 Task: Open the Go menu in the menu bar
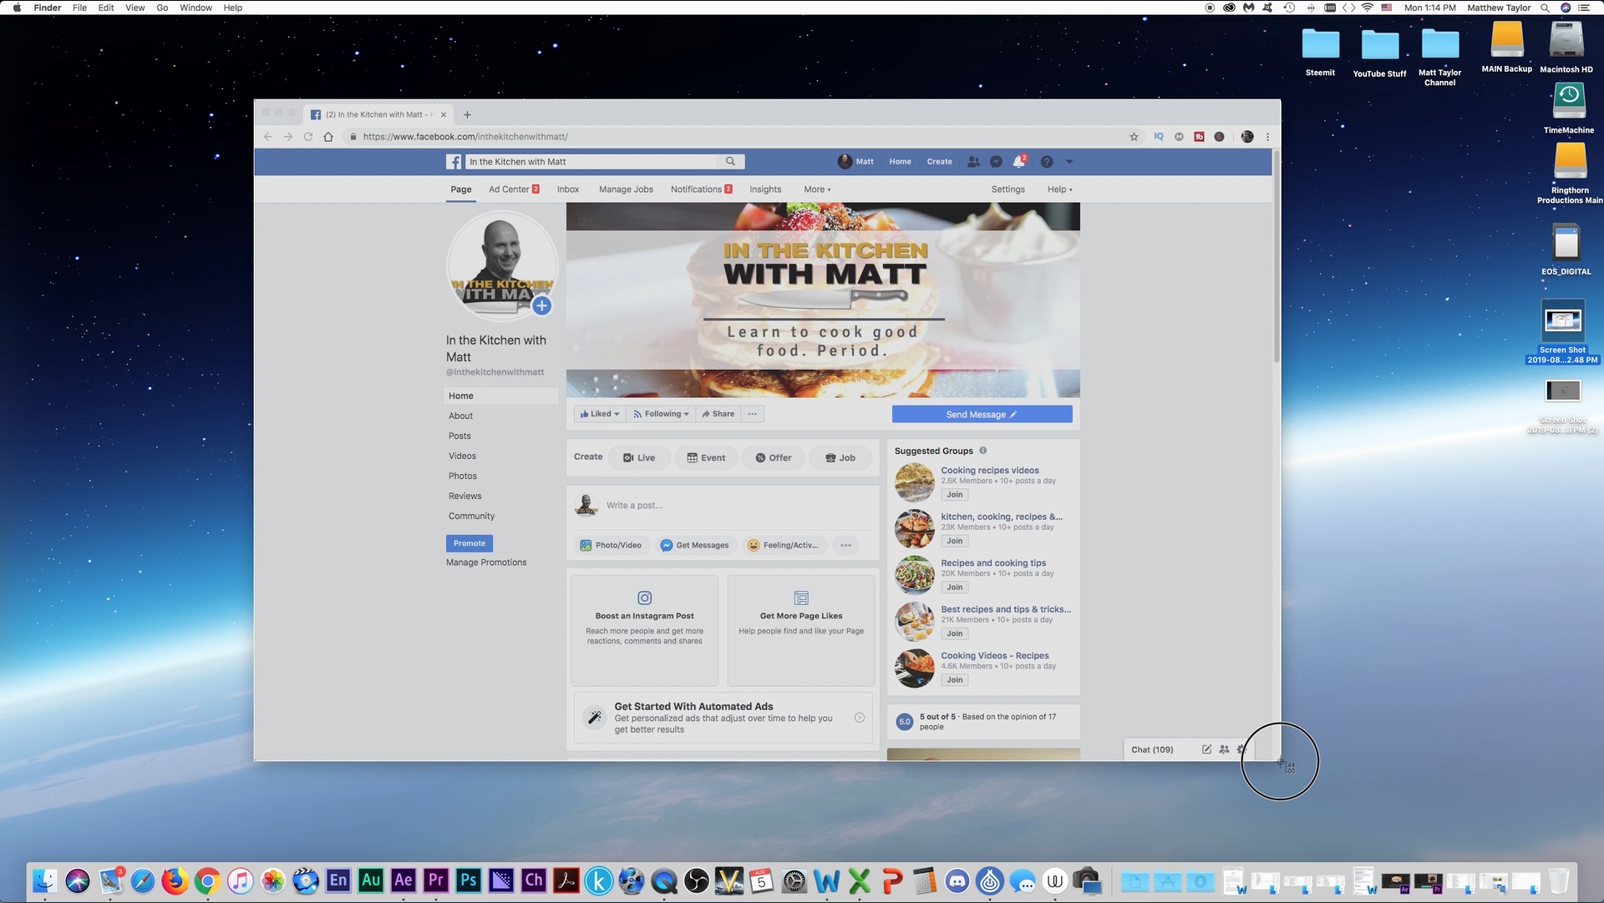162,8
